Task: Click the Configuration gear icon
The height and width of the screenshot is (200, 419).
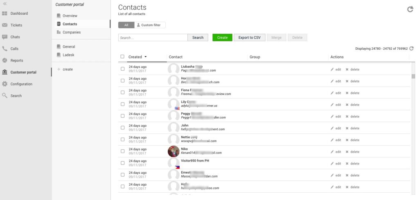Action: click(5, 84)
